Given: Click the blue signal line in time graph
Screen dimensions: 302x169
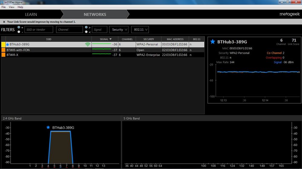Looking at the screenshot, I should click(x=258, y=72).
